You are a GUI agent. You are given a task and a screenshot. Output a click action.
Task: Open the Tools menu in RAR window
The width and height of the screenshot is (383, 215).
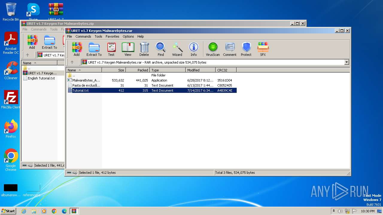tap(98, 36)
